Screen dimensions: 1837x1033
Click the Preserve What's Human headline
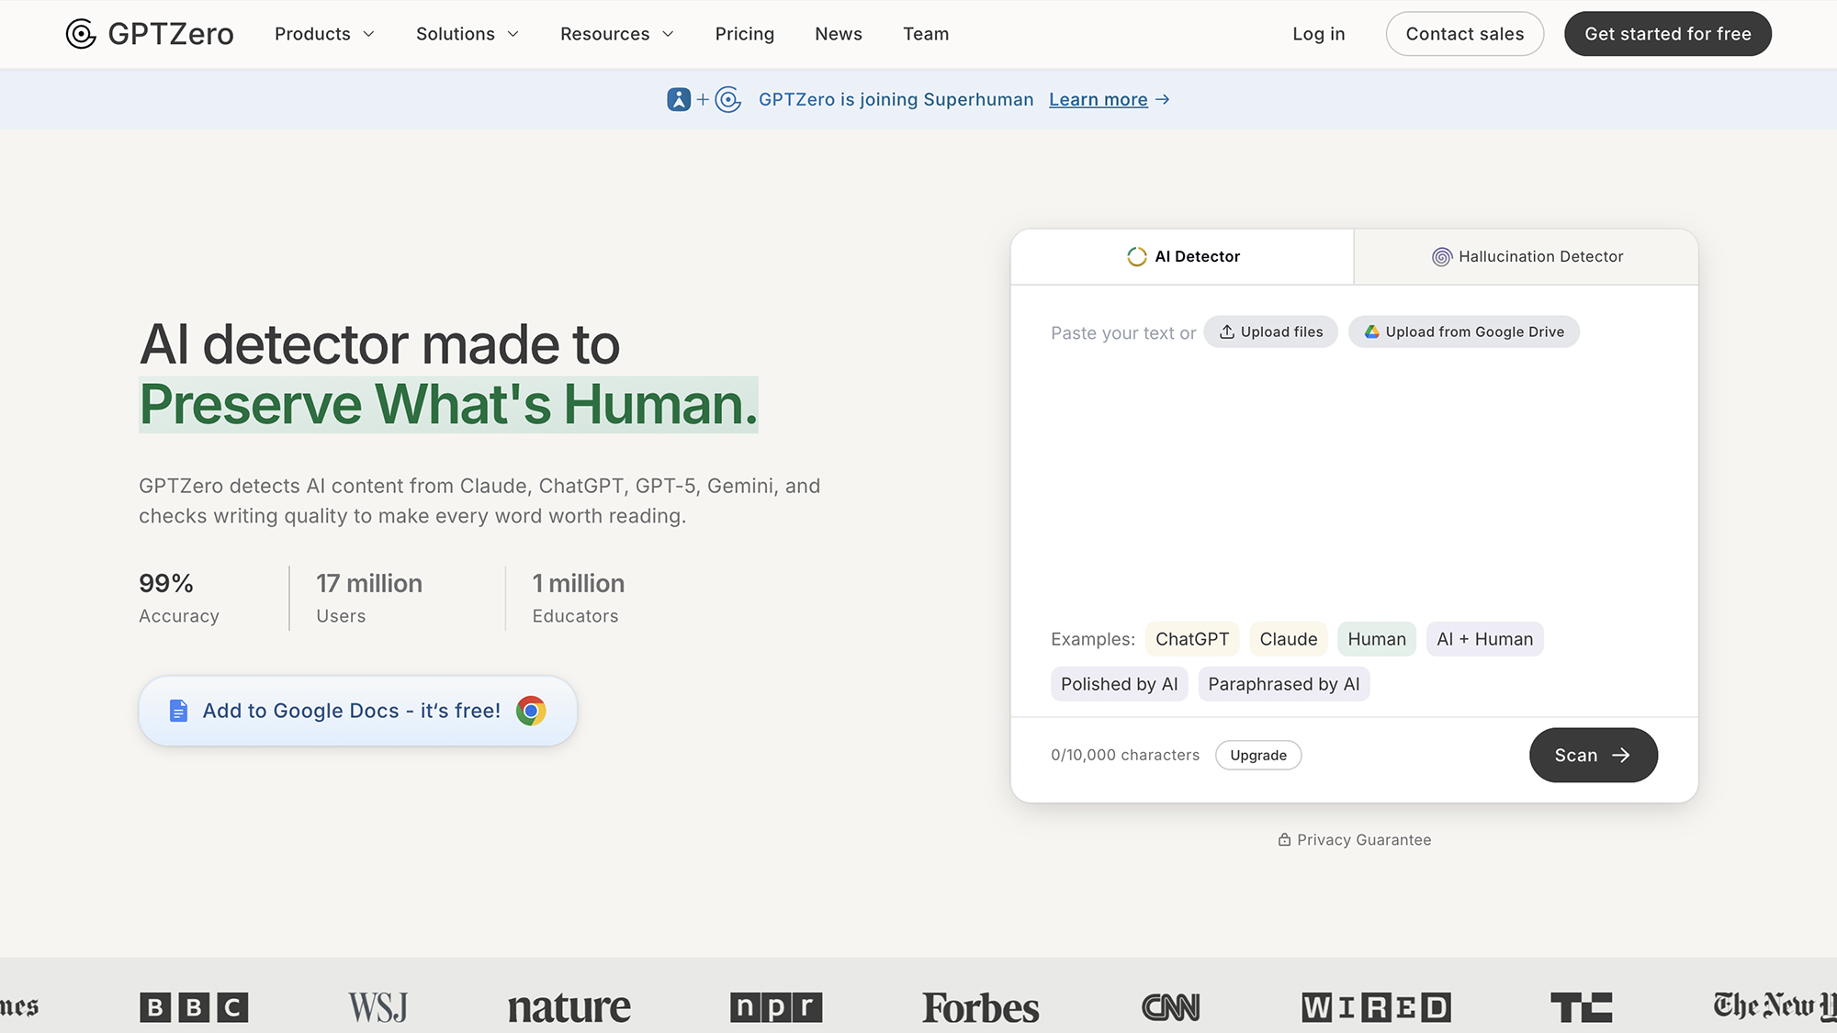click(448, 404)
